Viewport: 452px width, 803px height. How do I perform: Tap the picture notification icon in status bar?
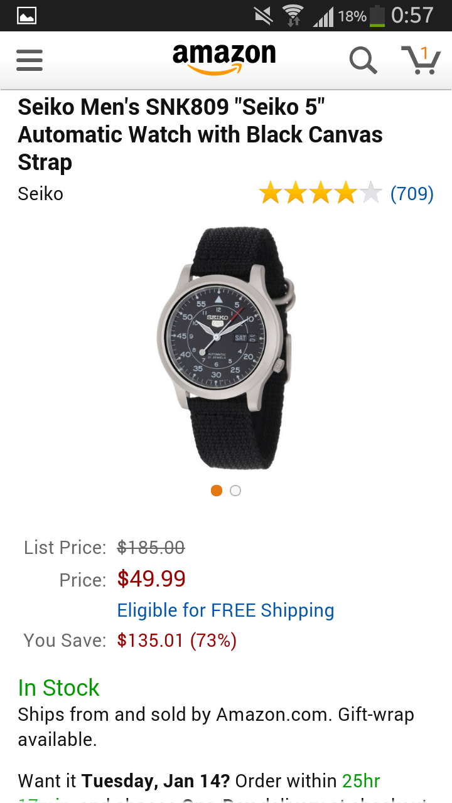pos(26,16)
